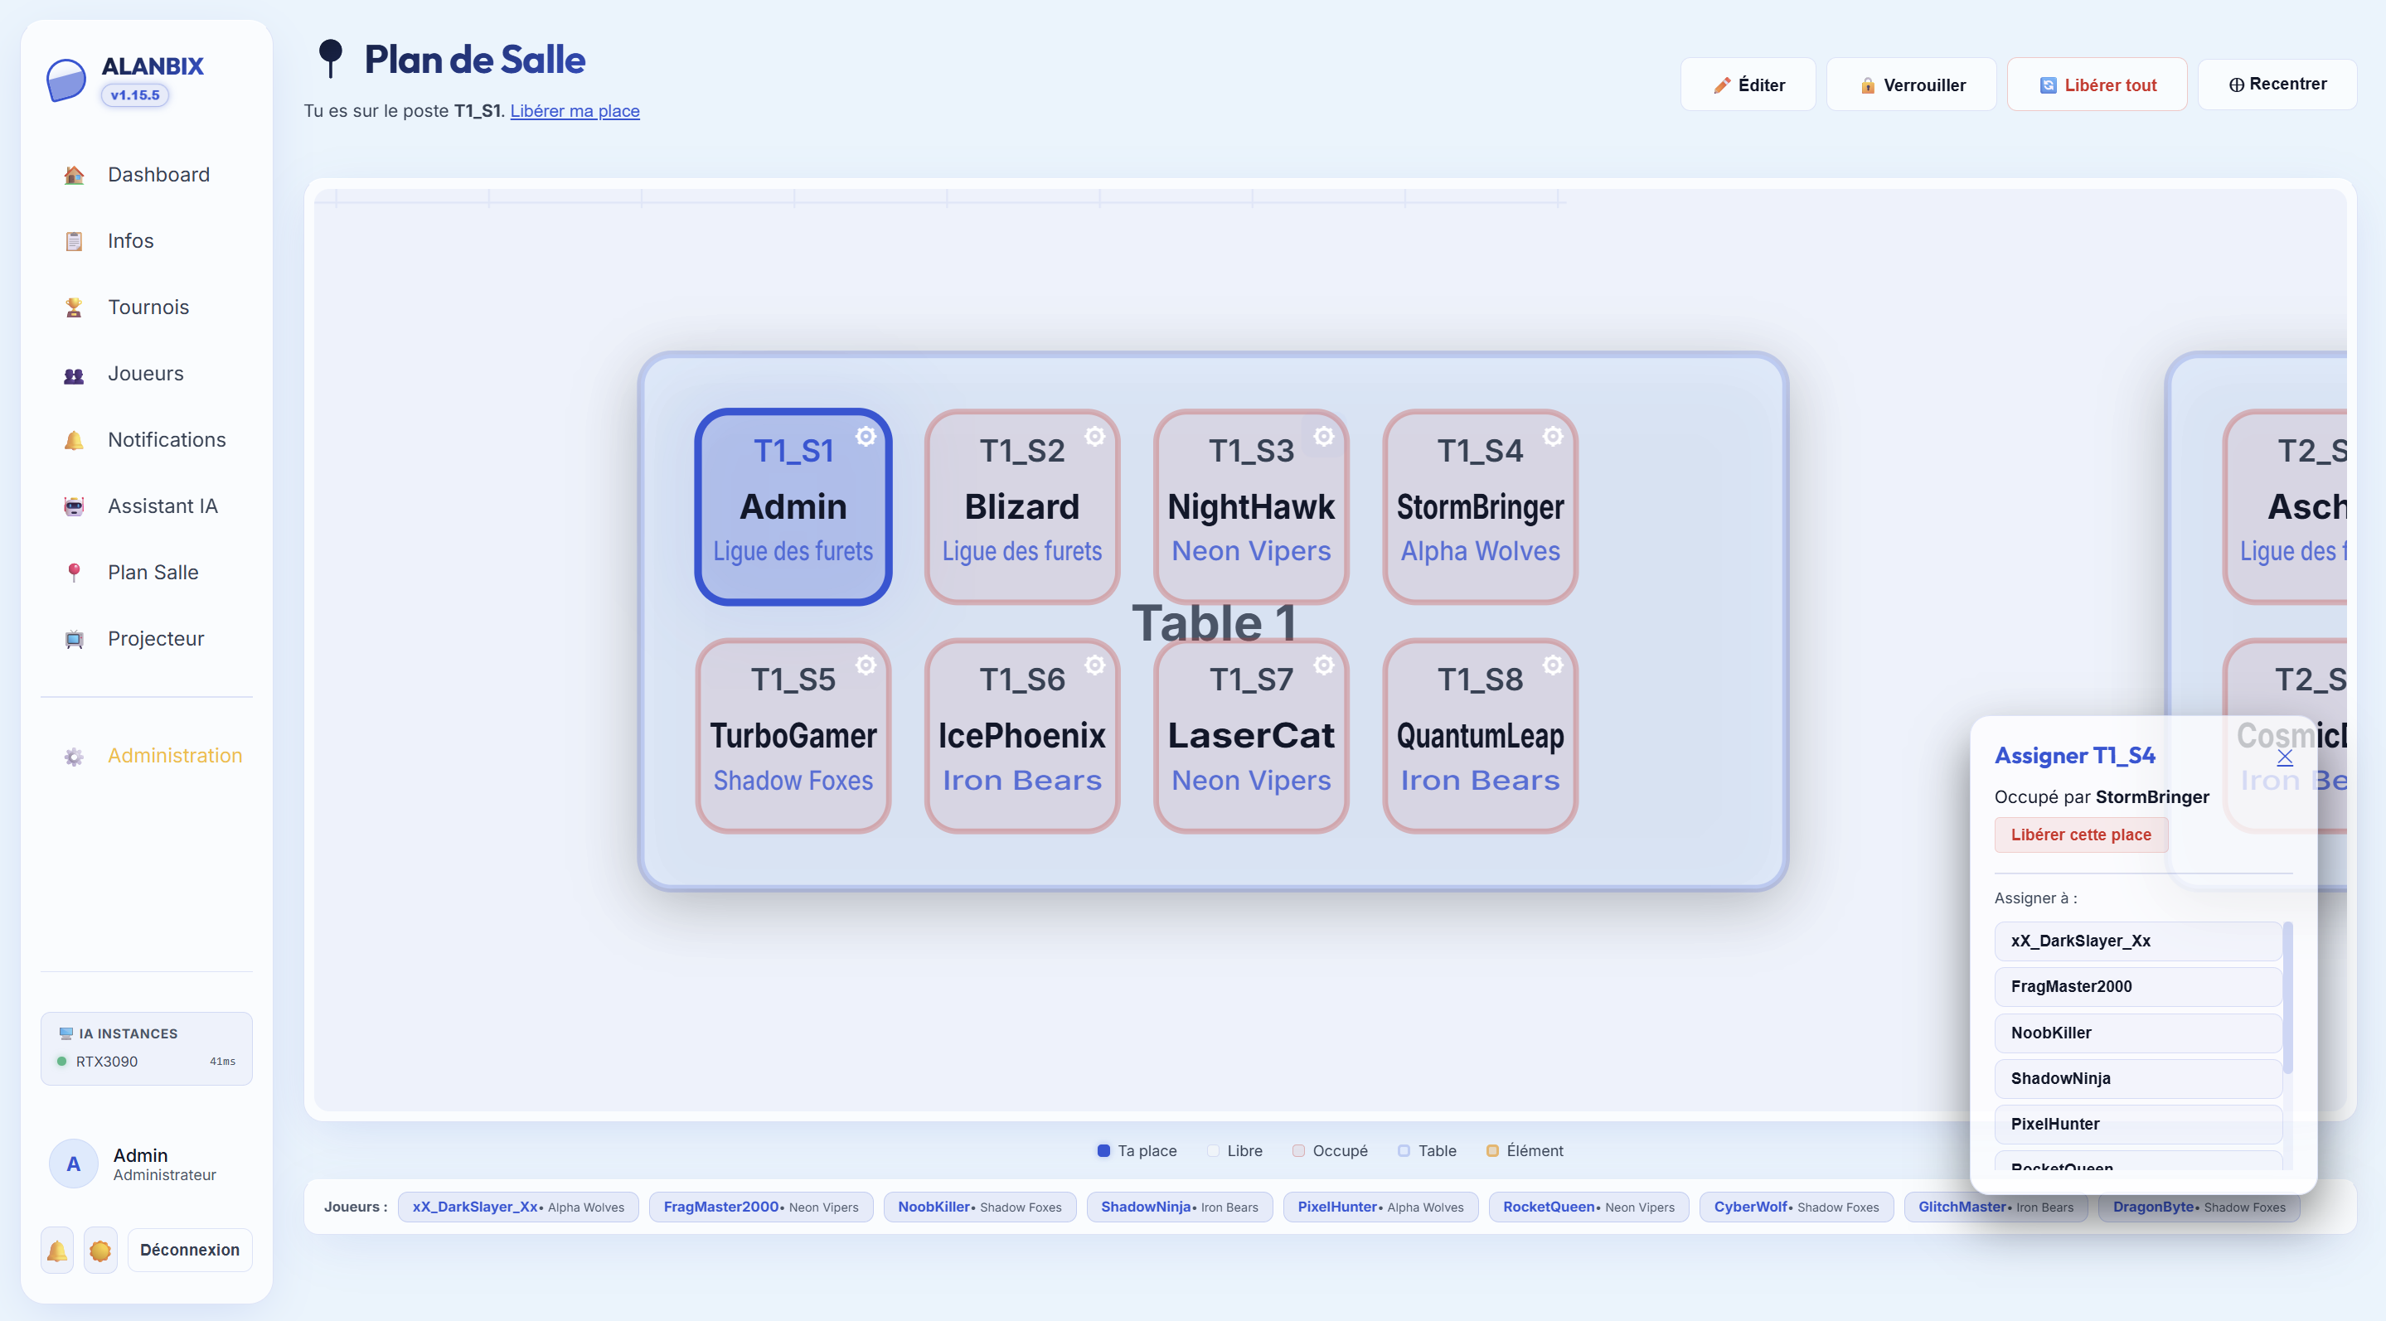Select seat T1_S1 Admin card
2386x1321 pixels.
coord(793,506)
